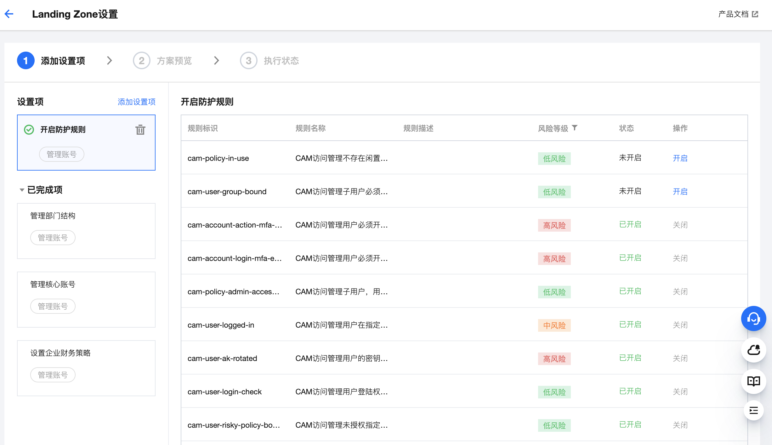This screenshot has height=445, width=772.
Task: Select the 管理核心账号 completed item card
Action: click(86, 299)
